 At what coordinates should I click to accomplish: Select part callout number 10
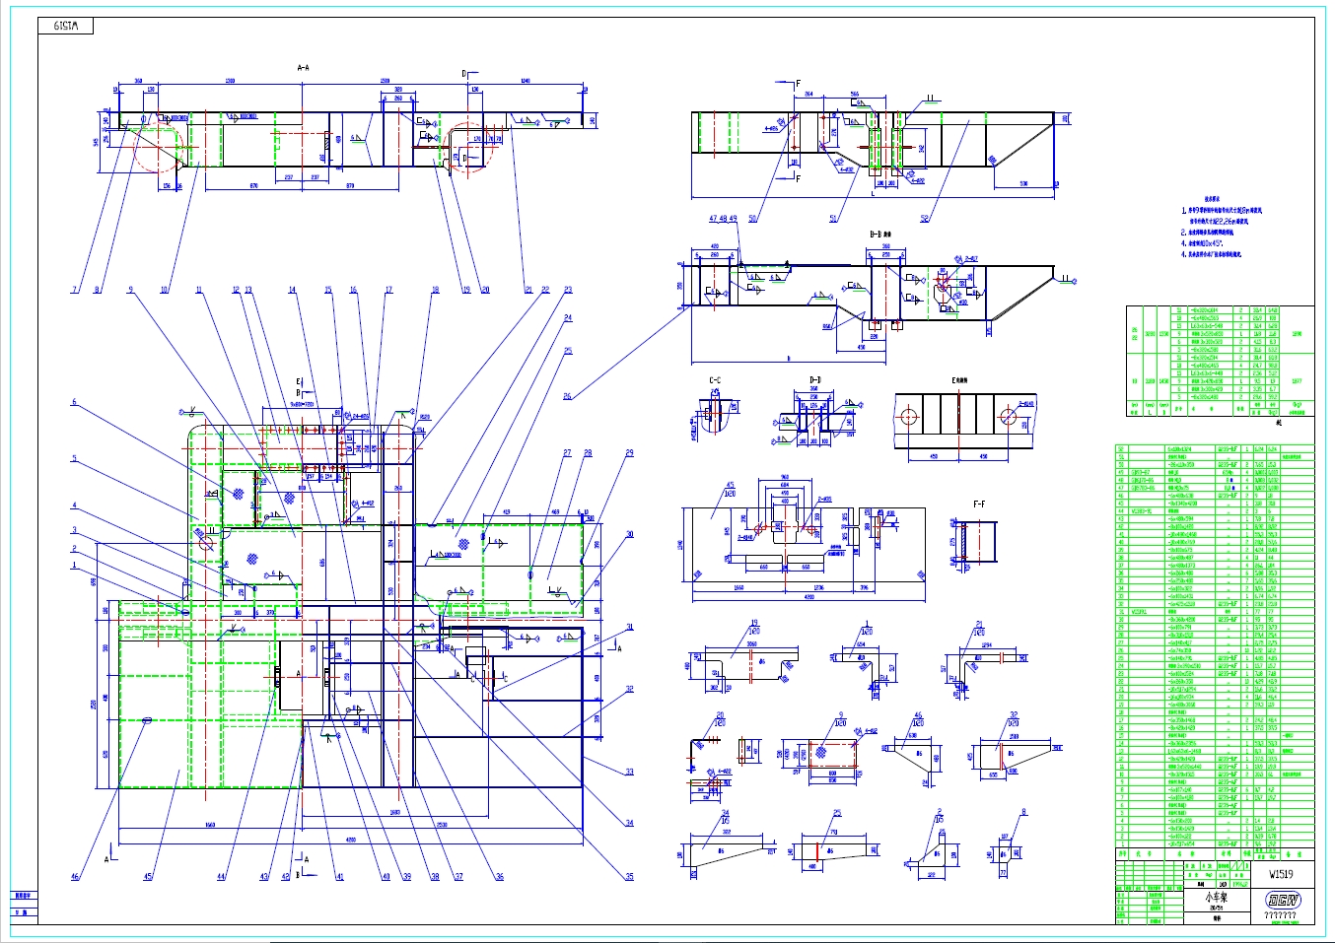point(165,290)
